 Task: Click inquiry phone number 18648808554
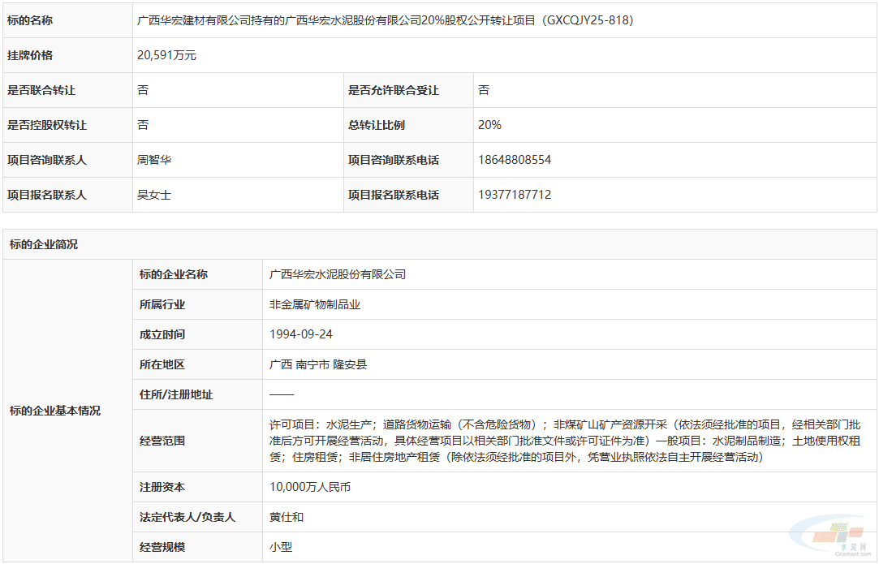click(x=515, y=160)
